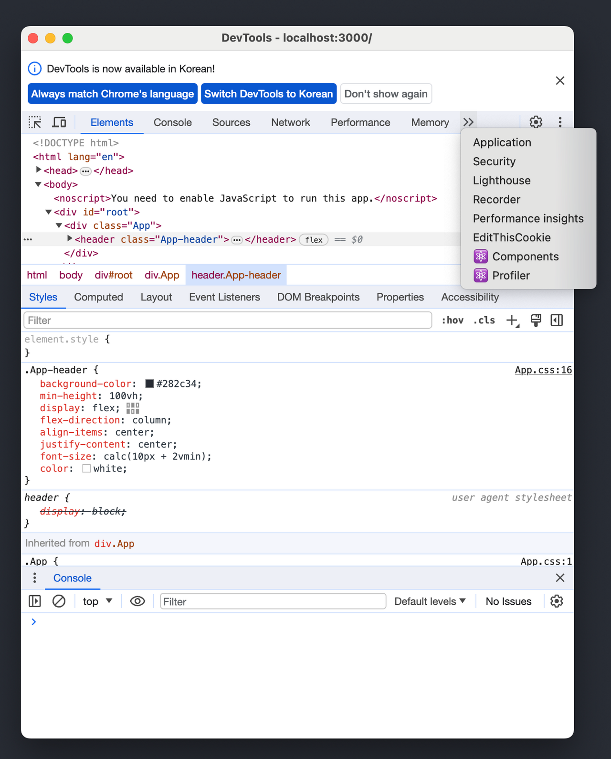Open the Accessibility tab
The image size is (611, 759).
470,297
